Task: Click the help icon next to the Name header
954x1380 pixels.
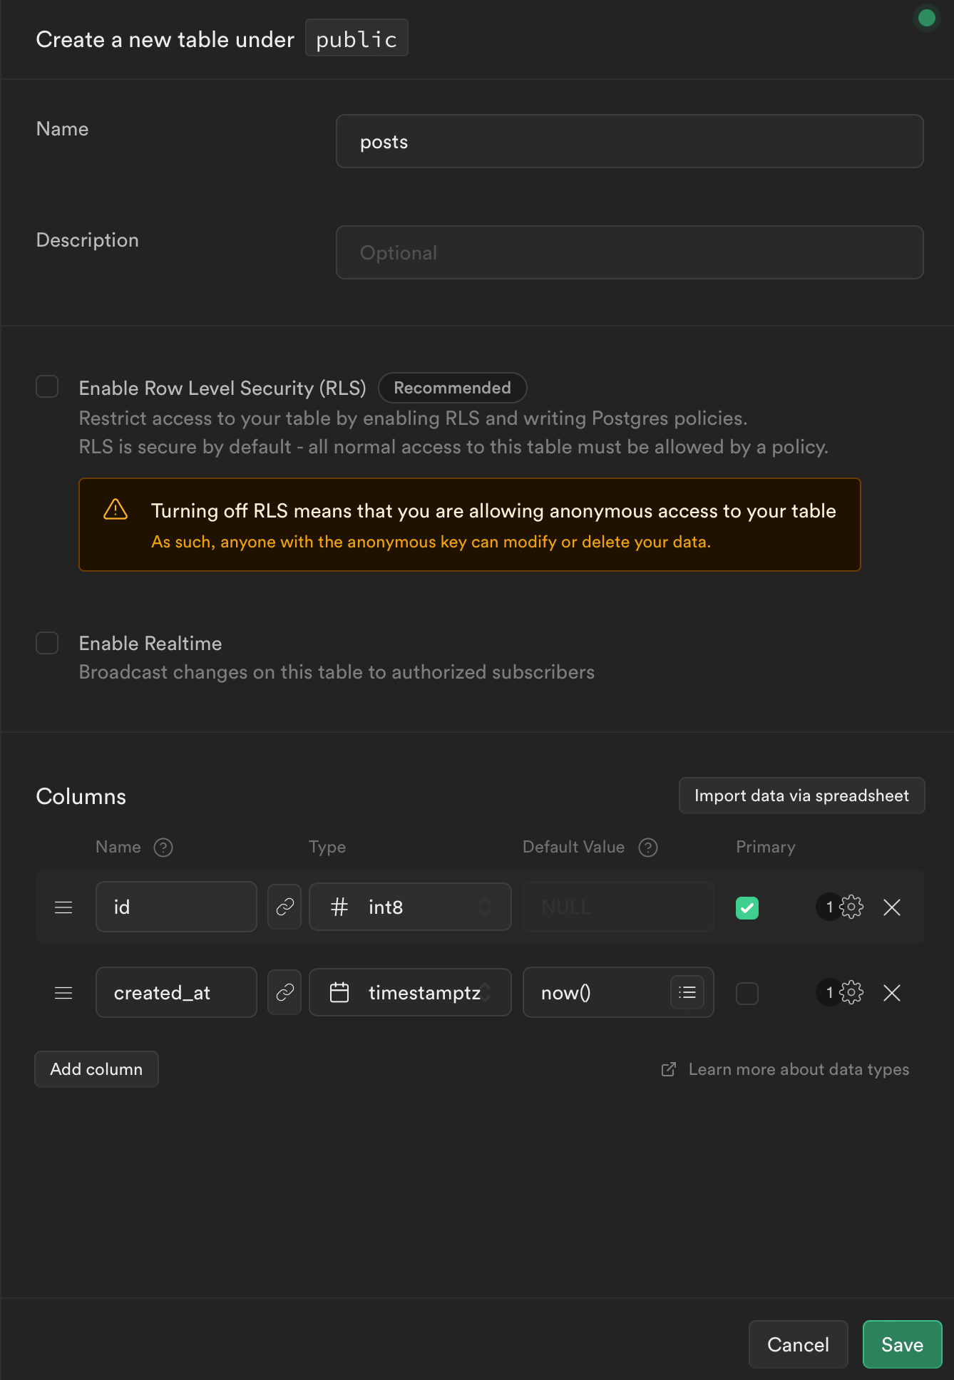Action: click(x=163, y=847)
